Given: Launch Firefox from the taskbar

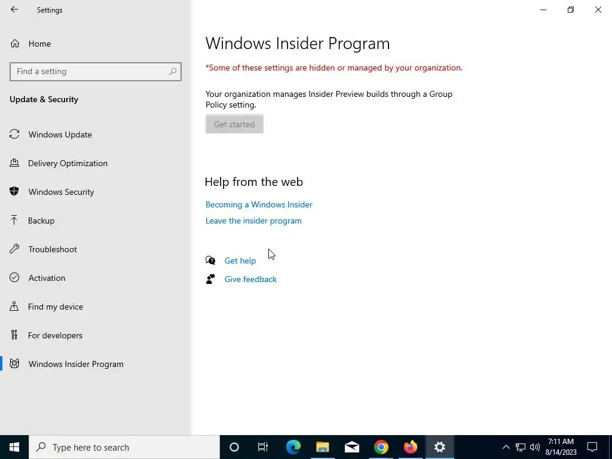Looking at the screenshot, I should (410, 447).
